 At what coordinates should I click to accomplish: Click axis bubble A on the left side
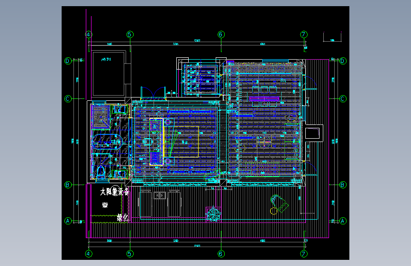[68, 221]
